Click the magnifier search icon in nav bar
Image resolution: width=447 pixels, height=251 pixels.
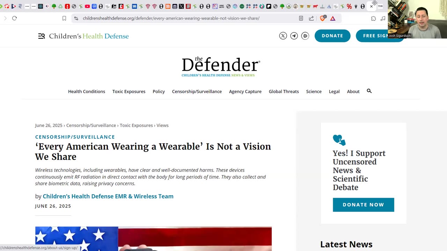click(369, 91)
